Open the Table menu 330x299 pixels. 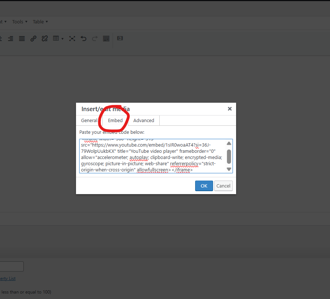[40, 22]
